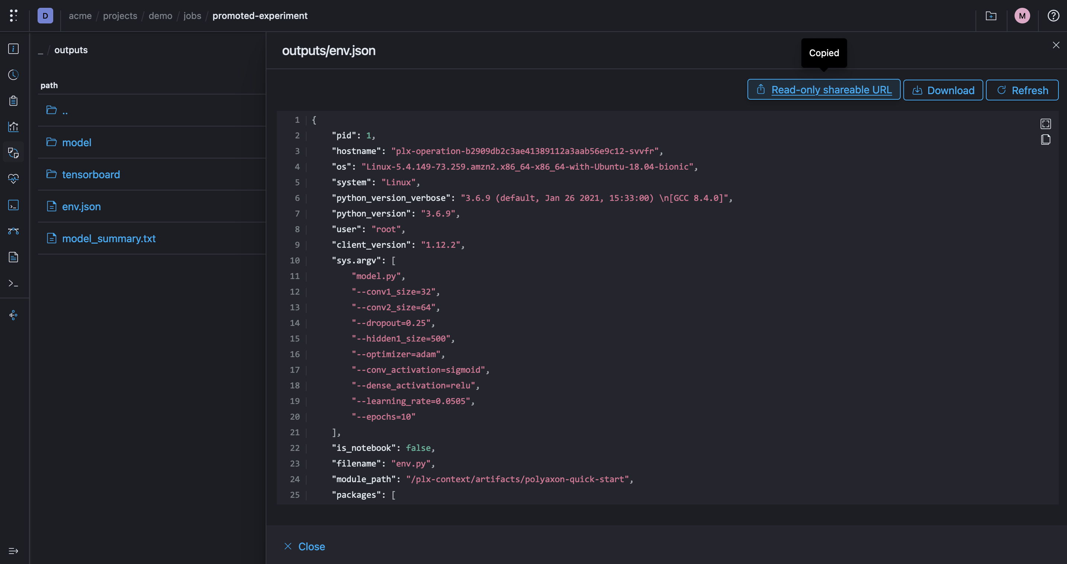The height and width of the screenshot is (564, 1067).
Task: Open the env.json file
Action: [81, 206]
